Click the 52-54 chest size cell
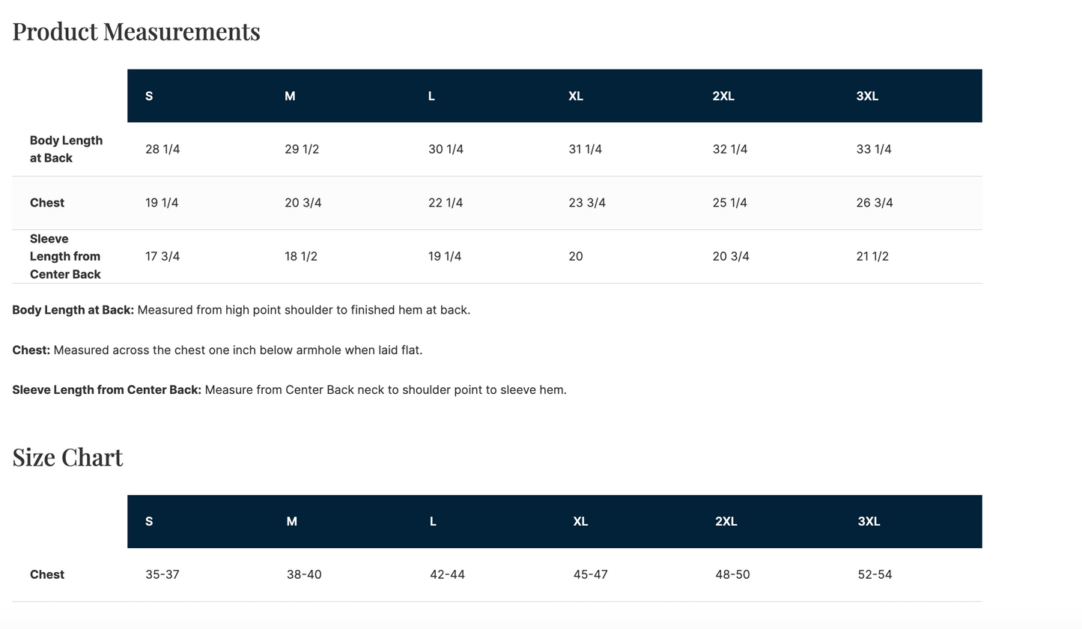Image resolution: width=1082 pixels, height=629 pixels. [875, 574]
